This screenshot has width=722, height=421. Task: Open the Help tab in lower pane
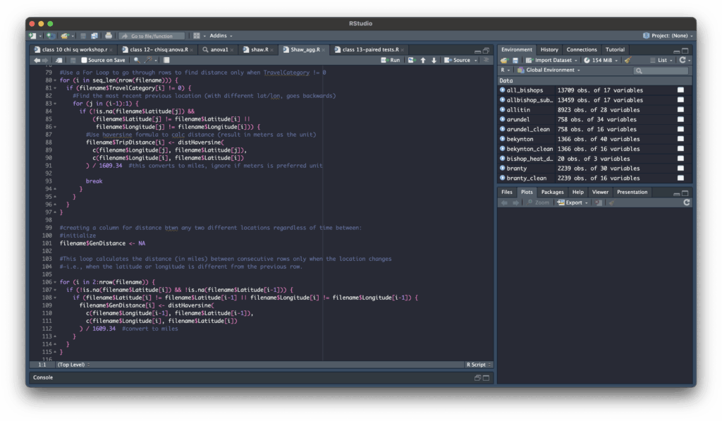pyautogui.click(x=577, y=192)
